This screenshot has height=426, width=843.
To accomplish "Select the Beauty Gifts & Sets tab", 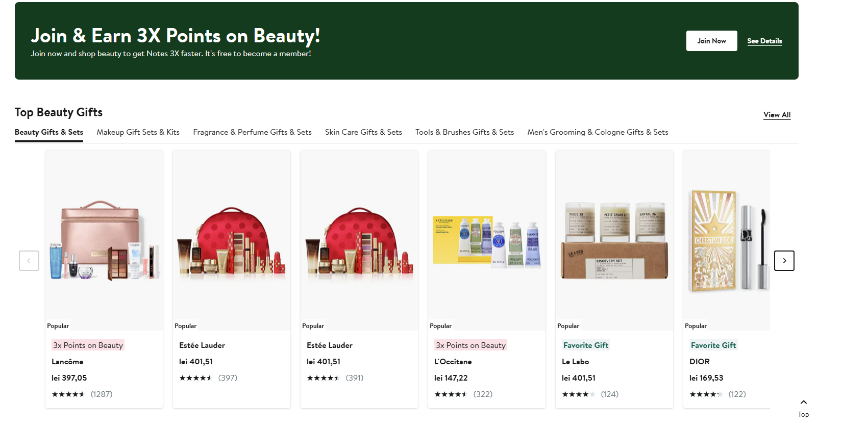I will (x=49, y=132).
